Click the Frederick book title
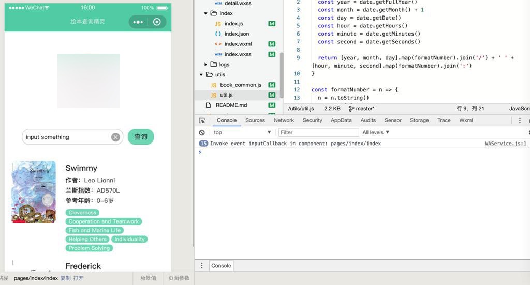 pos(83,266)
